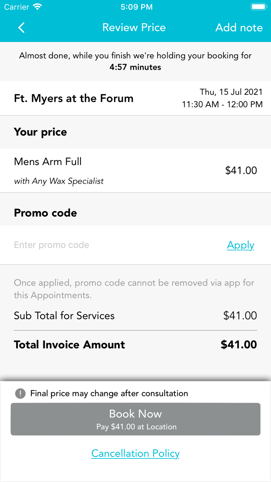The height and width of the screenshot is (482, 271).
Task: Click the exclamation info icon
Action: click(x=20, y=394)
